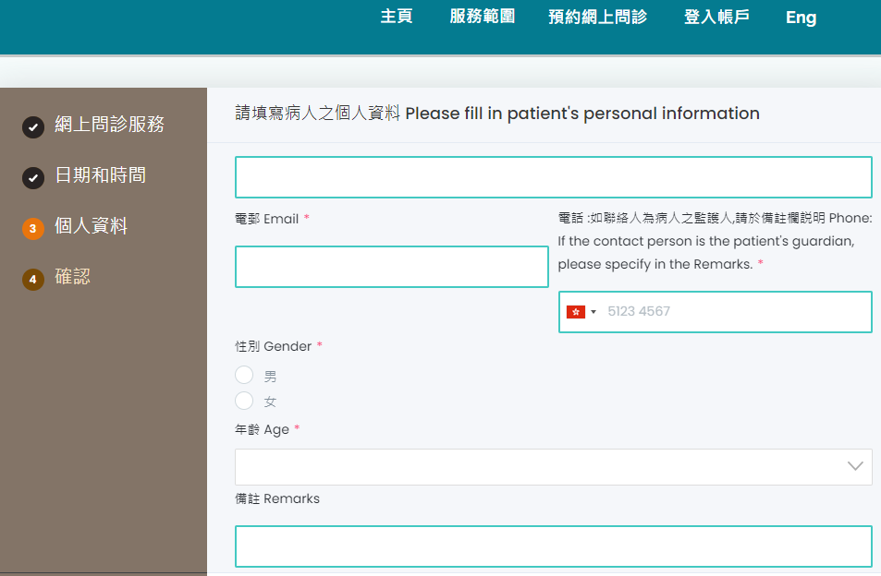Select the 男 gender radio button
This screenshot has height=576, width=881.
(x=244, y=375)
